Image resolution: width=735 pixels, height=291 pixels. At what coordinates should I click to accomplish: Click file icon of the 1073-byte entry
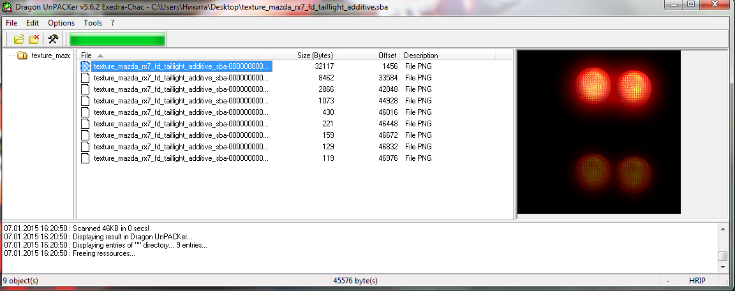tap(85, 101)
